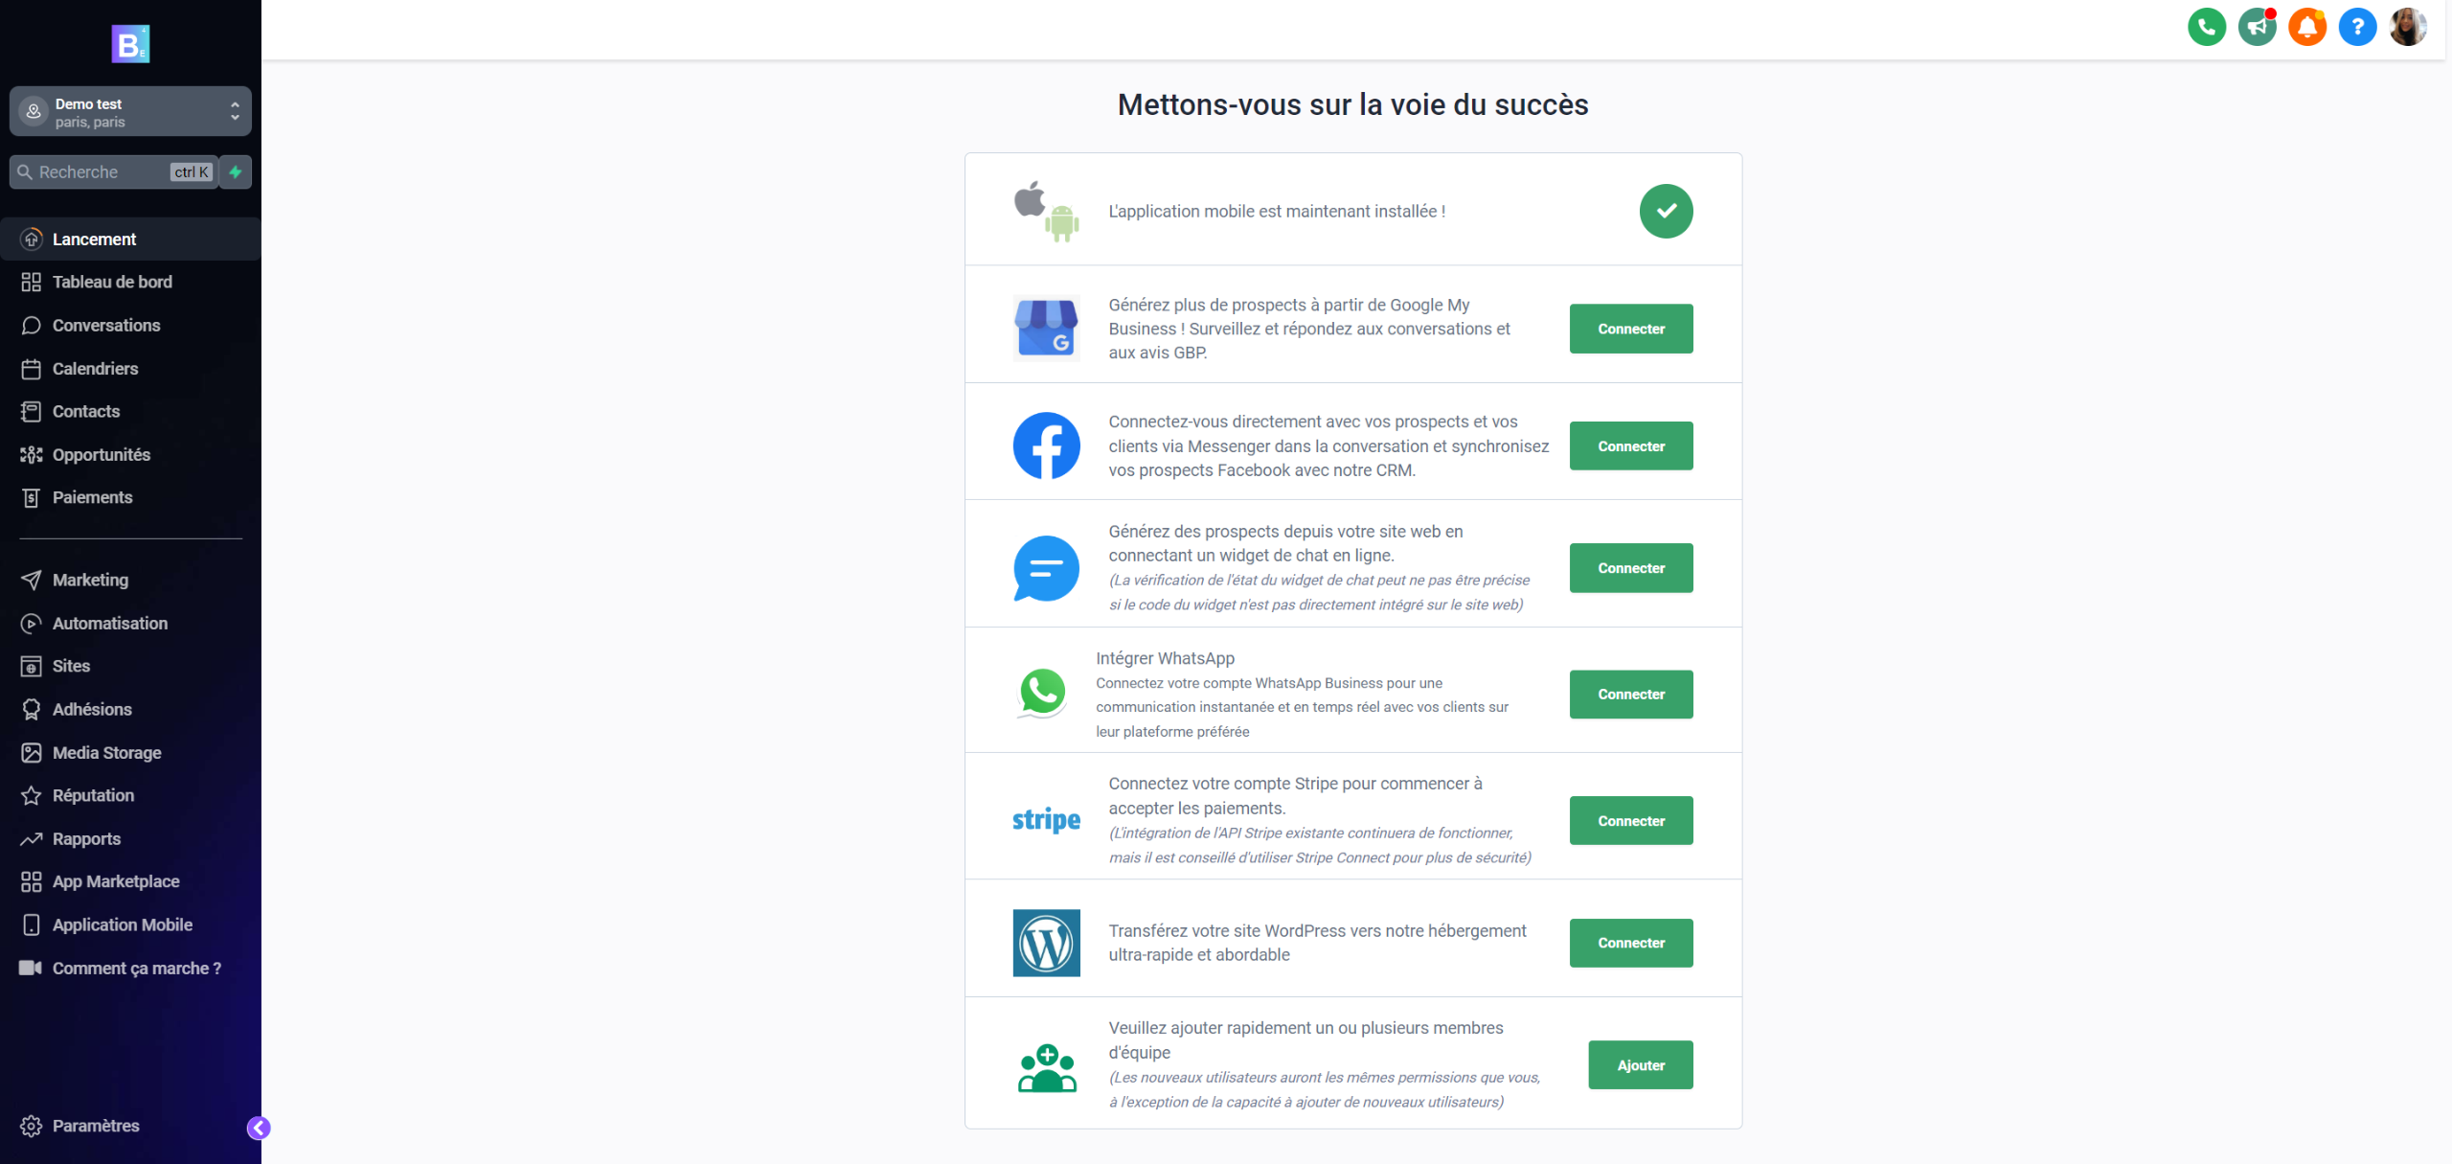
Task: Click the Facebook logo icon
Action: click(1046, 445)
